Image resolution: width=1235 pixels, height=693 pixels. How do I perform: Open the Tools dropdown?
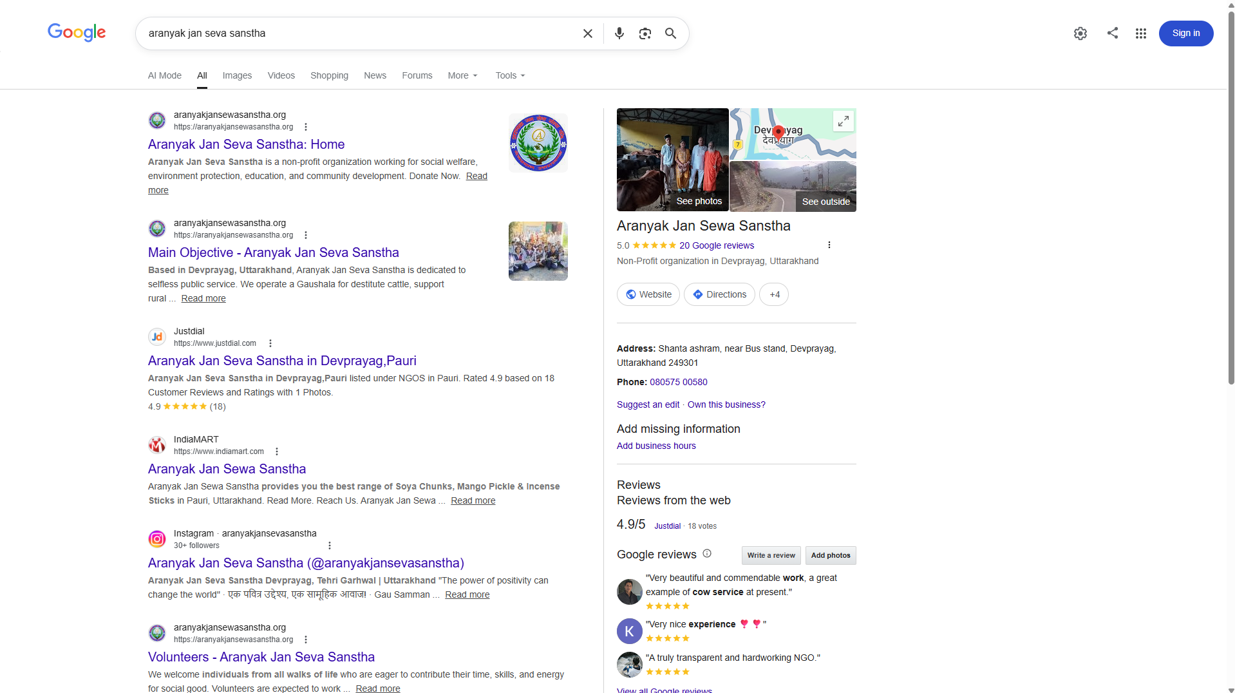[x=510, y=75]
